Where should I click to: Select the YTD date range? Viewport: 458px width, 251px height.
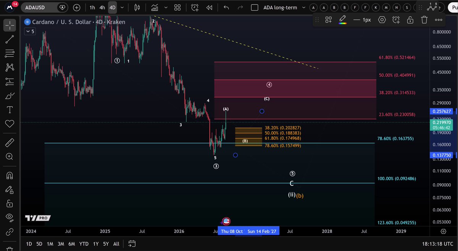coord(84,244)
